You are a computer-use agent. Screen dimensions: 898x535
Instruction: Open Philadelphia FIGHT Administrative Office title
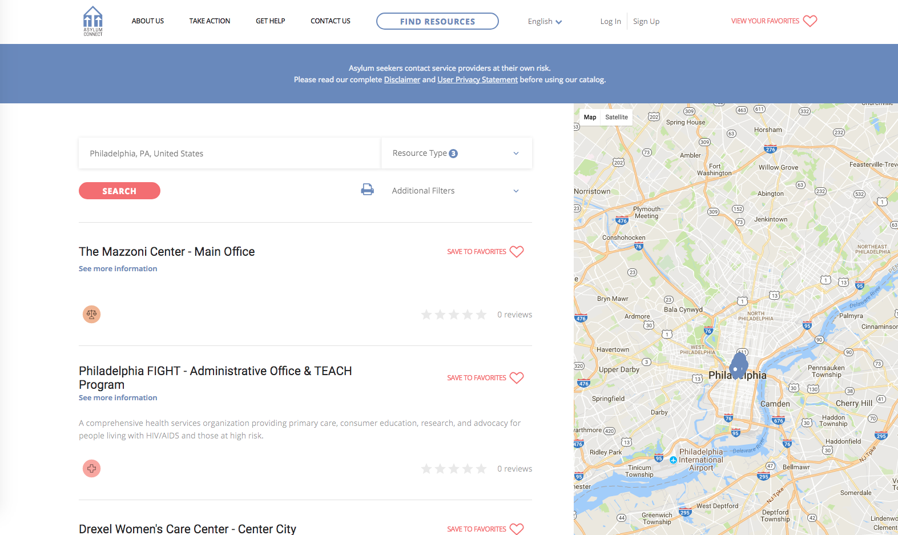[x=215, y=378]
